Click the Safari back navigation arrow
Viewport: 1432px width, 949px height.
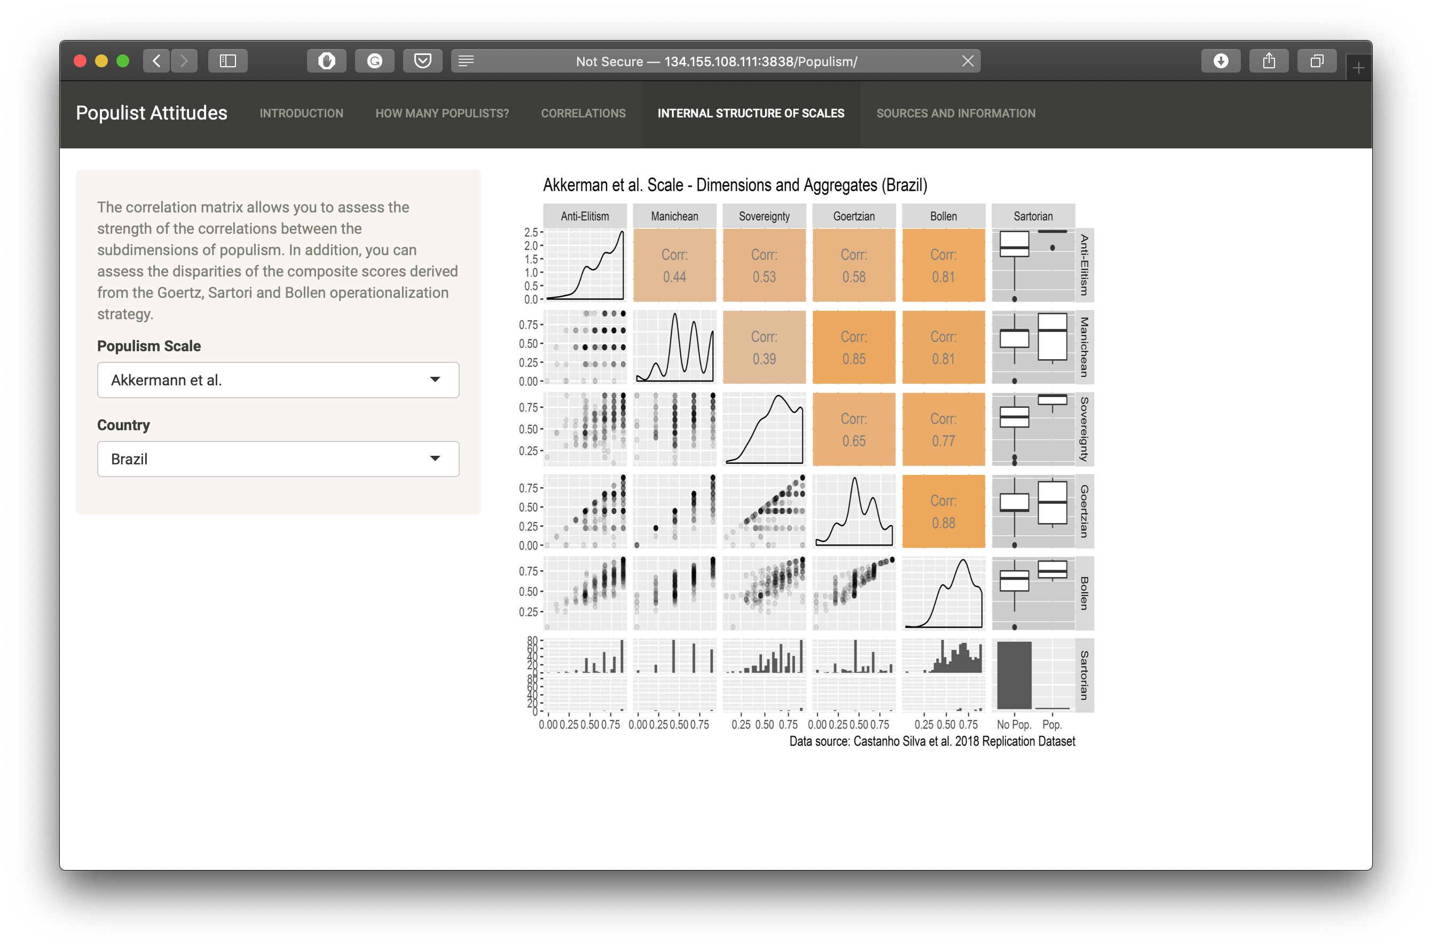click(x=156, y=61)
